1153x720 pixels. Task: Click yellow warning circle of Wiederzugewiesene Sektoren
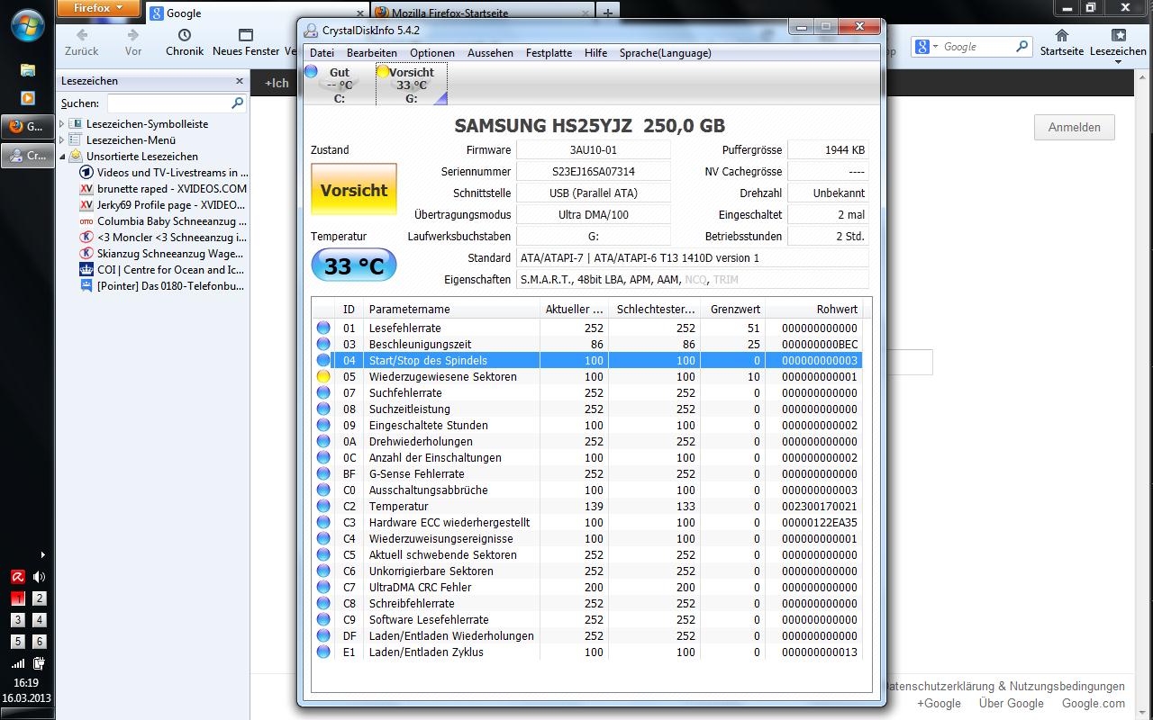[x=323, y=377]
